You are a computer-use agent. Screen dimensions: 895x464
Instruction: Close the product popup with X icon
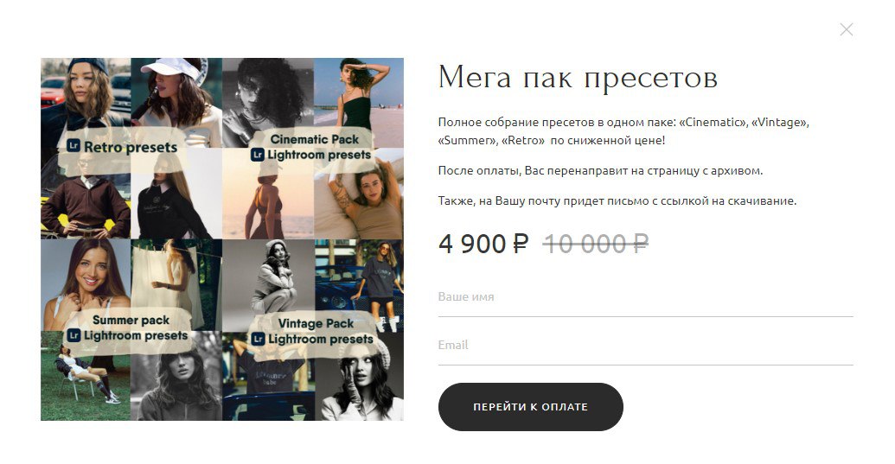pos(846,29)
